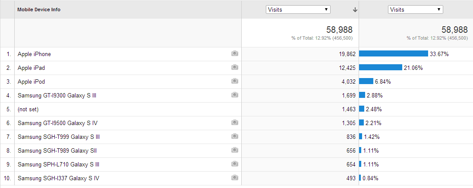Click the camera icon for Apple iPhone
Screen dimensions: 473x188
click(x=235, y=53)
